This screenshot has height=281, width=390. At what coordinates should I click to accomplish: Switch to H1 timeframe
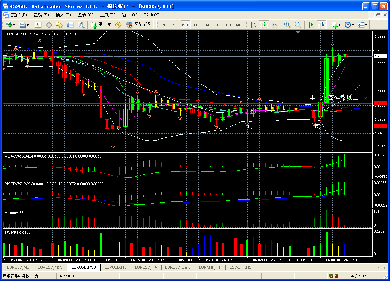click(196, 25)
